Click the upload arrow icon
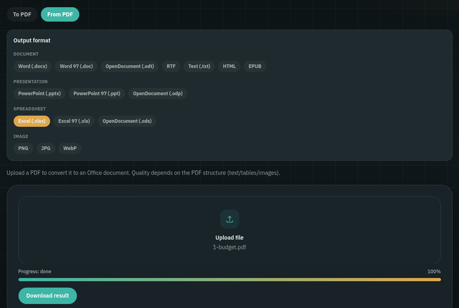459x308 pixels. tap(229, 219)
